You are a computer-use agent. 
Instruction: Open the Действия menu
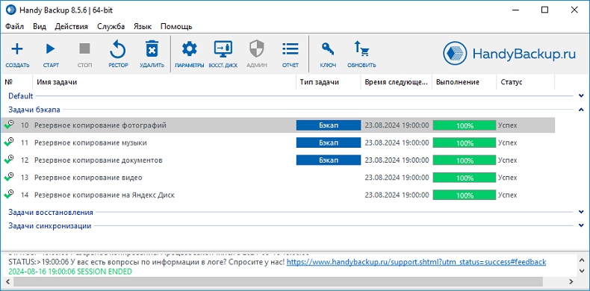pos(72,27)
